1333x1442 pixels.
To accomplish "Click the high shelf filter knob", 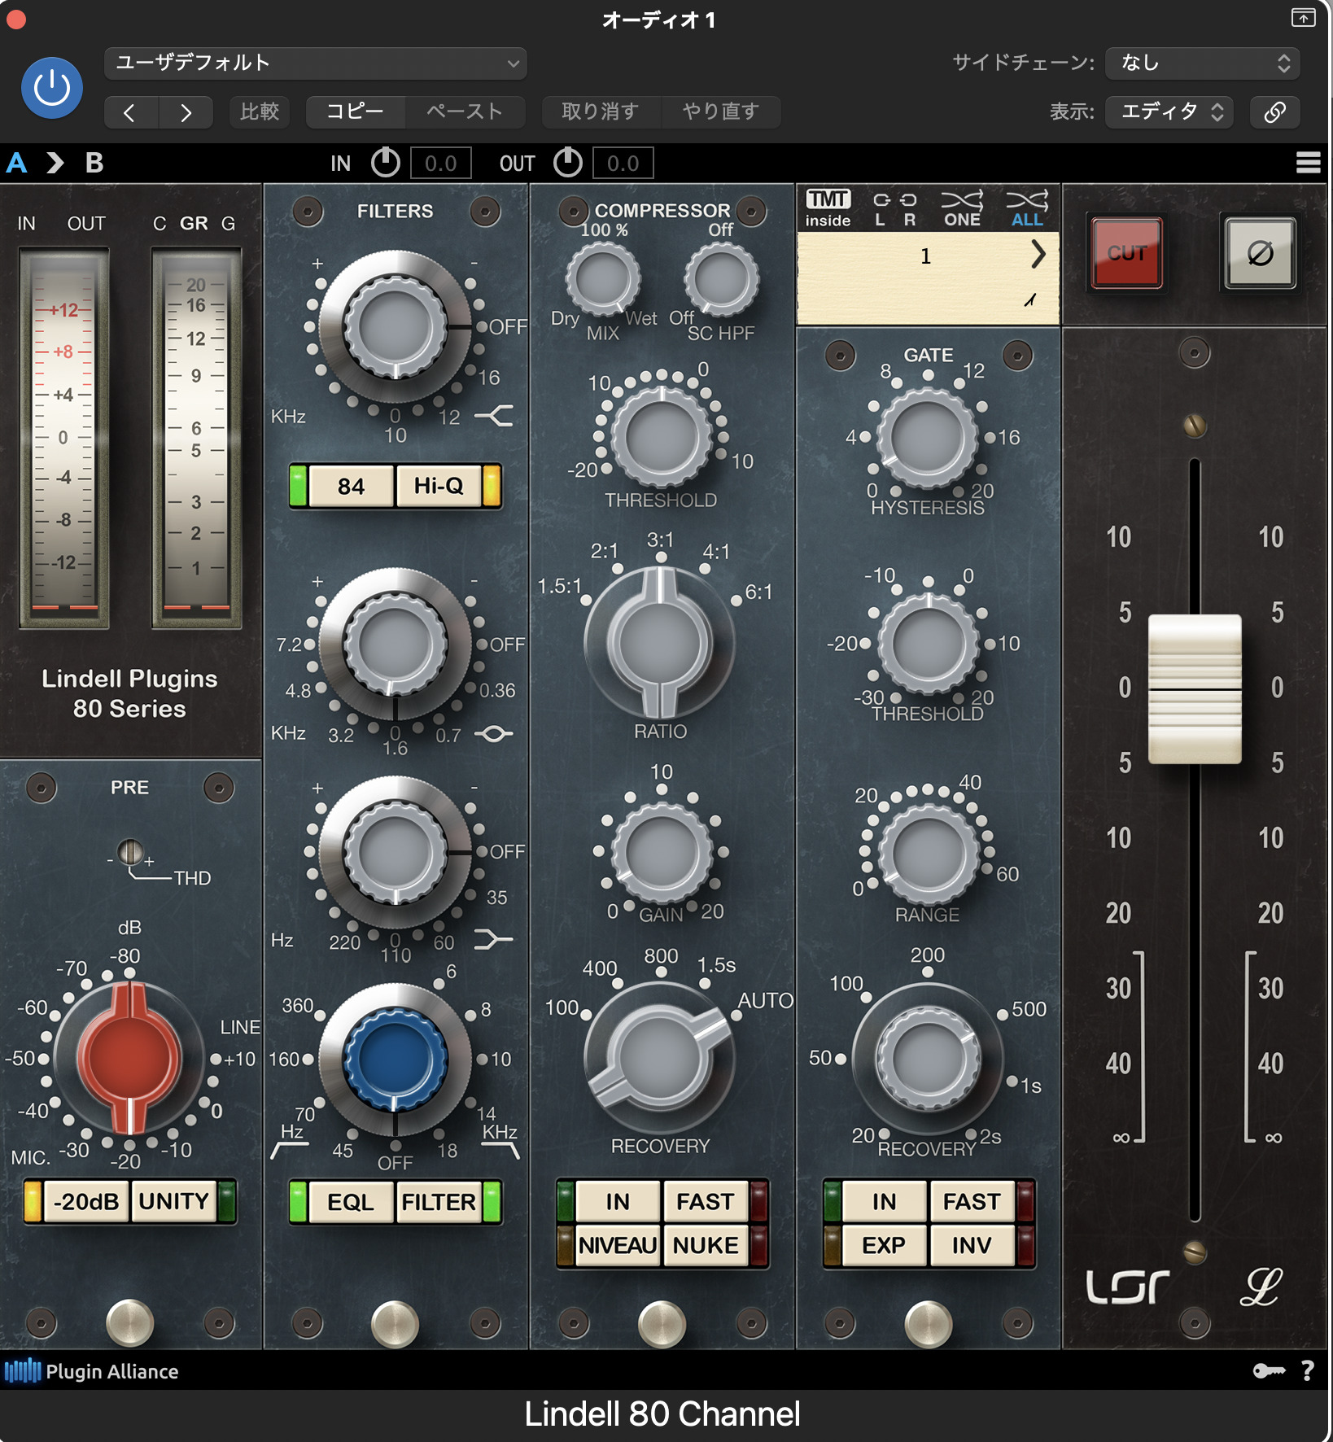I will 396,326.
